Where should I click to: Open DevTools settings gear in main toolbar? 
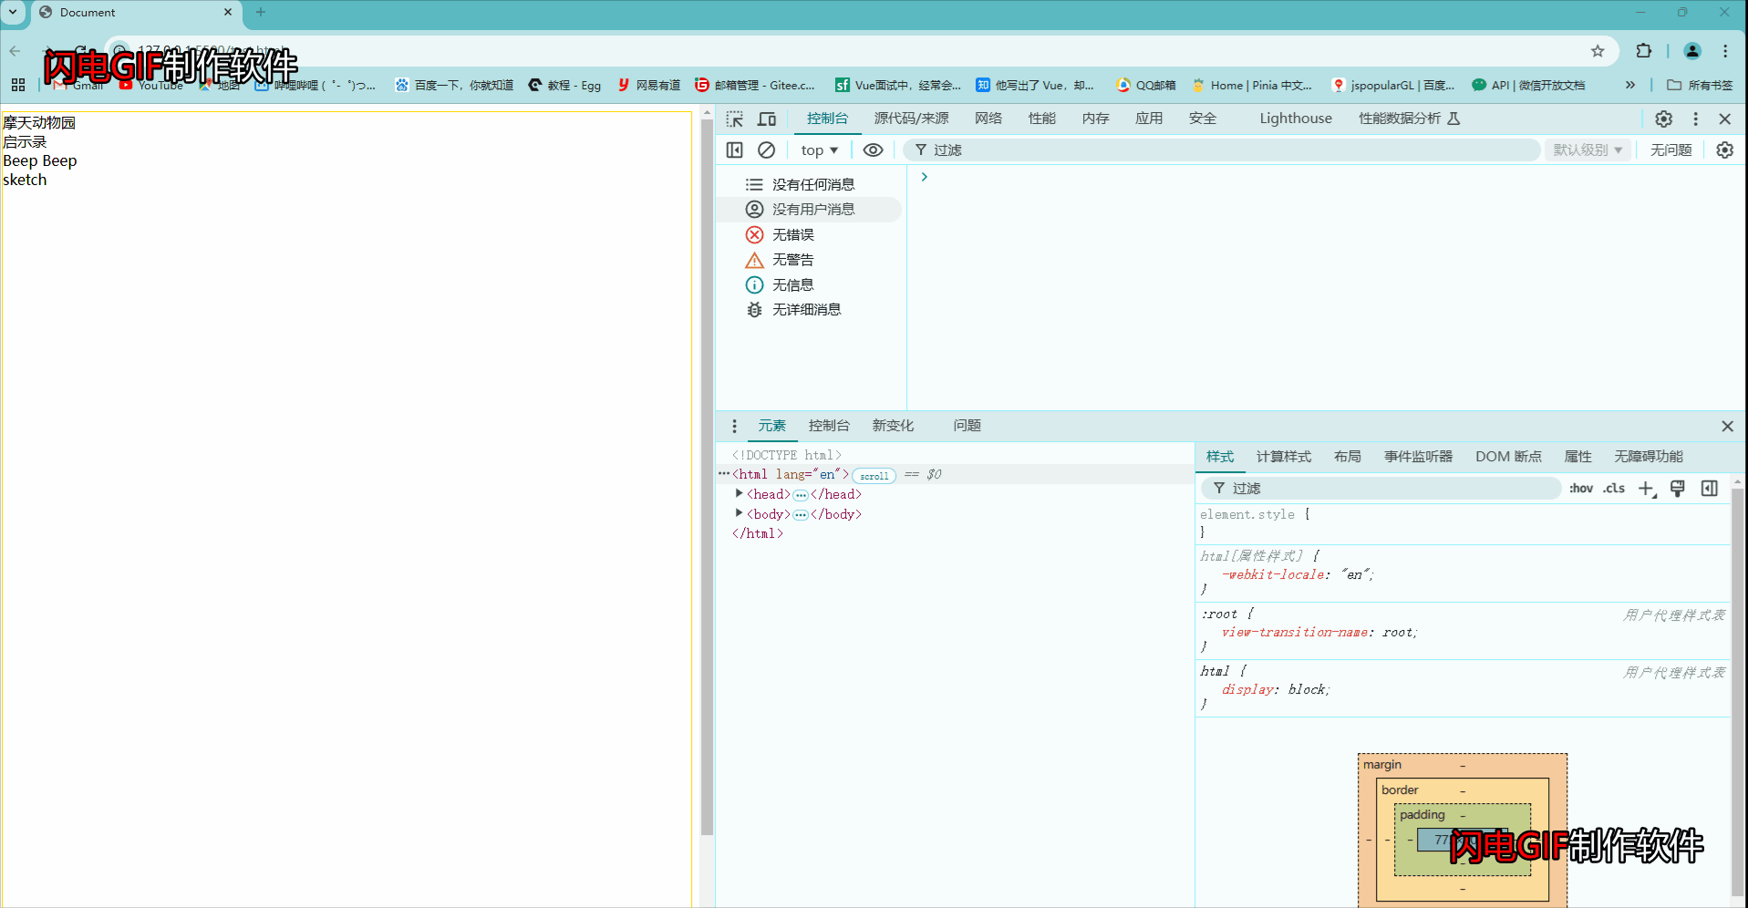click(1664, 119)
